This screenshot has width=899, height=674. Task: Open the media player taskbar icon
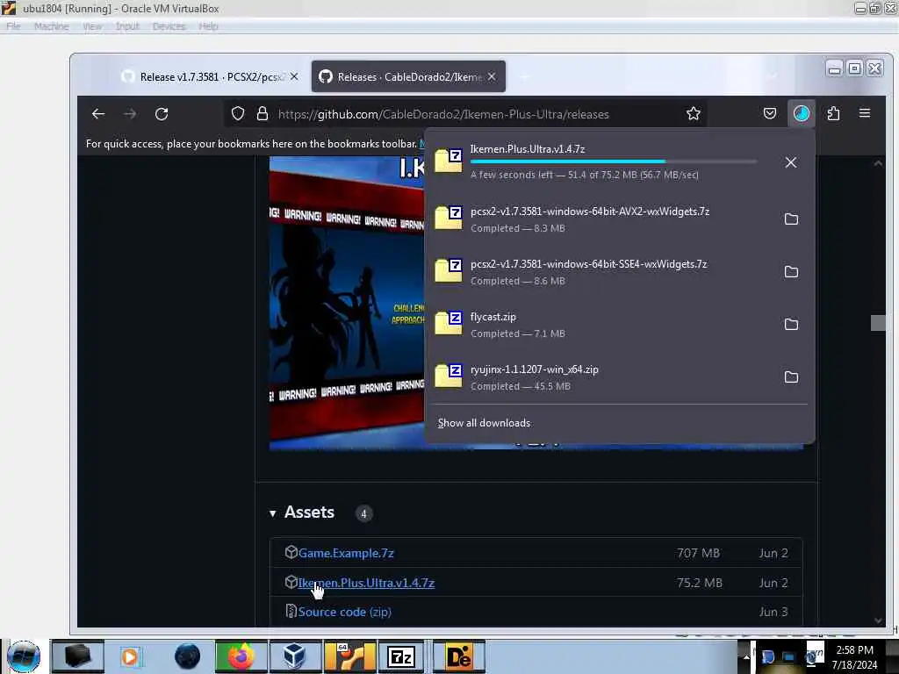pos(130,656)
